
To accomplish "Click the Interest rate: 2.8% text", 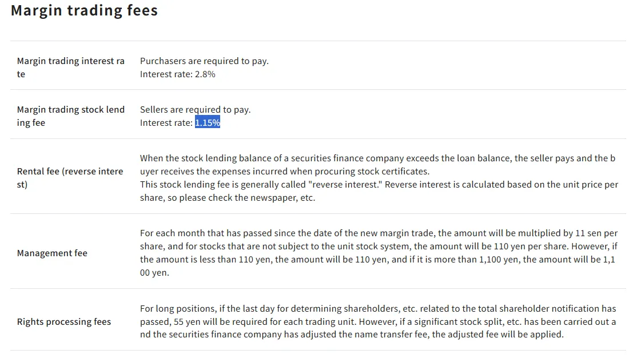I will pyautogui.click(x=177, y=74).
